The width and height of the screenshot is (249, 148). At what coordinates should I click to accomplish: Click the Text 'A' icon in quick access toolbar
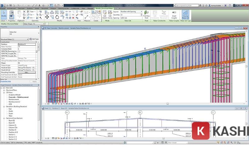[40, 6]
